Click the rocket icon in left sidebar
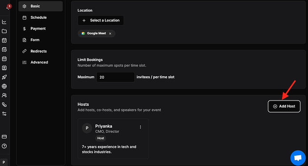 4,77
